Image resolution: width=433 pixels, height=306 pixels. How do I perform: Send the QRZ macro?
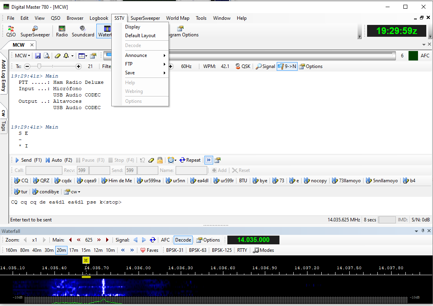pyautogui.click(x=41, y=181)
